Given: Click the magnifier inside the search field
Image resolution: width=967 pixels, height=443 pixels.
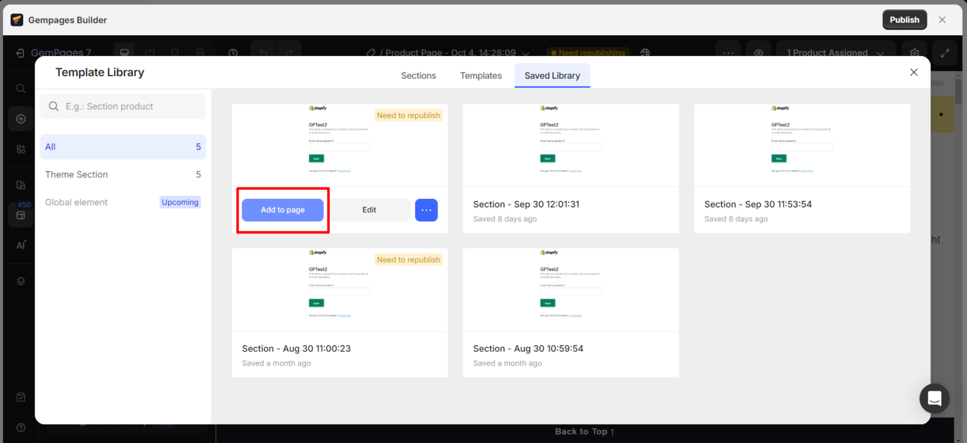Looking at the screenshot, I should 54,106.
